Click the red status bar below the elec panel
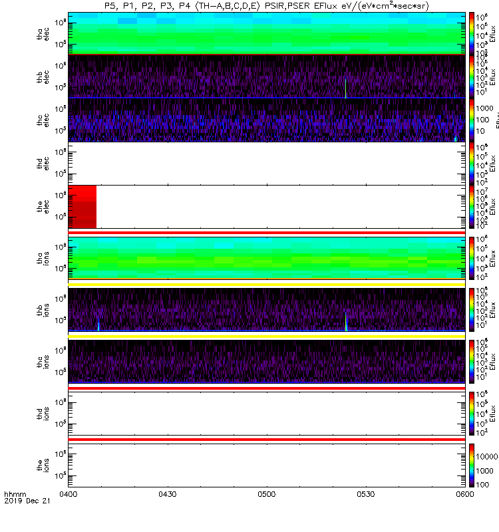The height and width of the screenshot is (532, 499). click(x=267, y=233)
